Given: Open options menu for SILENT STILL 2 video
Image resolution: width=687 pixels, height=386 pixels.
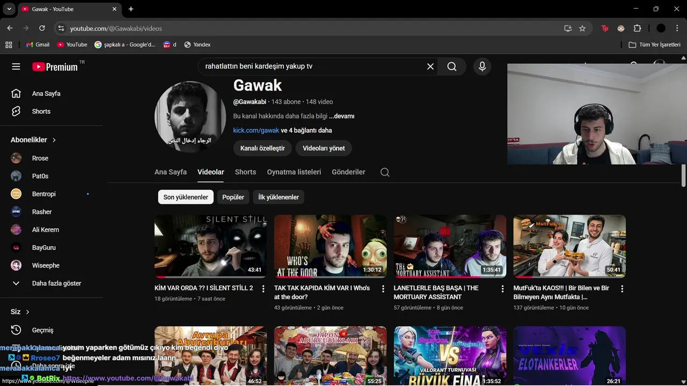Looking at the screenshot, I should 263,288.
